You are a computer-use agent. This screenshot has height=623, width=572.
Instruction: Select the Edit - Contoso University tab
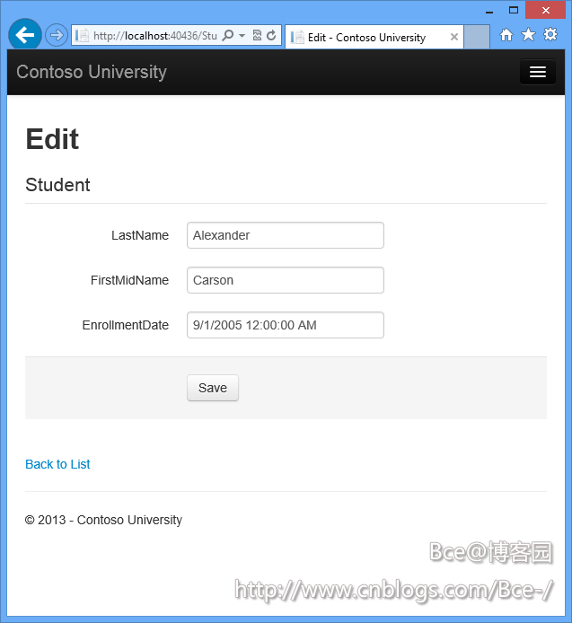point(374,38)
